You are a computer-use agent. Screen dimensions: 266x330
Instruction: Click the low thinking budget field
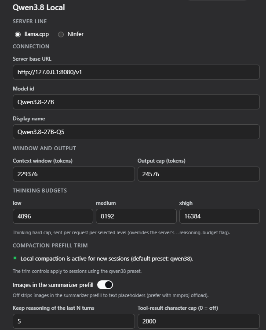pyautogui.click(x=53, y=216)
